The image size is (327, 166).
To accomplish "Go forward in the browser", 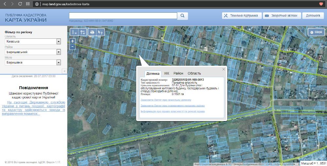I will tap(12, 4).
